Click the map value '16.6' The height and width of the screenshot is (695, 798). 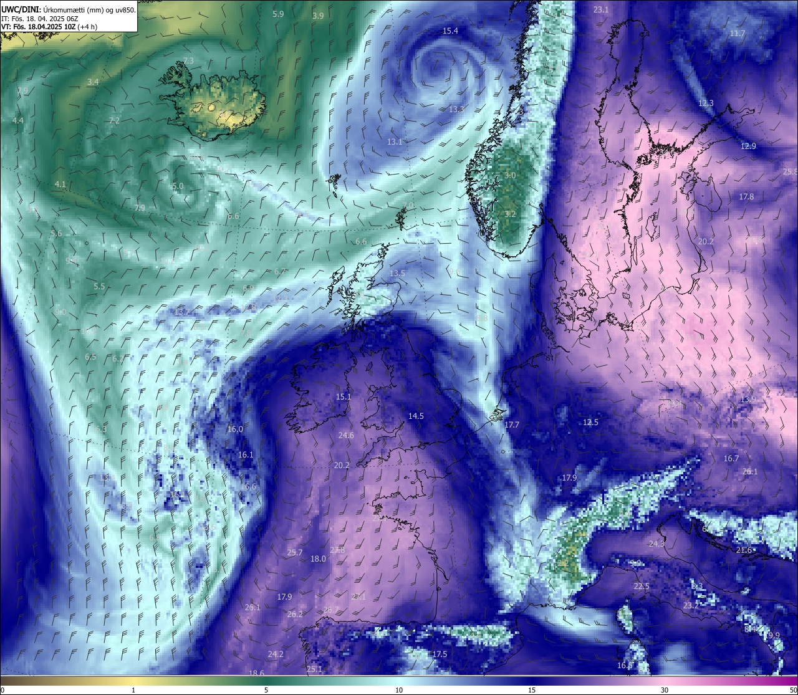248,486
